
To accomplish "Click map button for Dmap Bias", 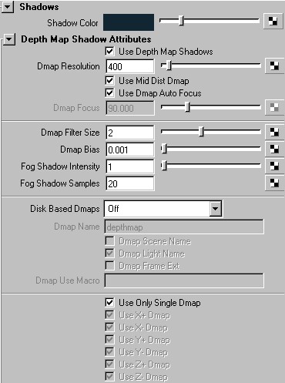I will coord(274,150).
